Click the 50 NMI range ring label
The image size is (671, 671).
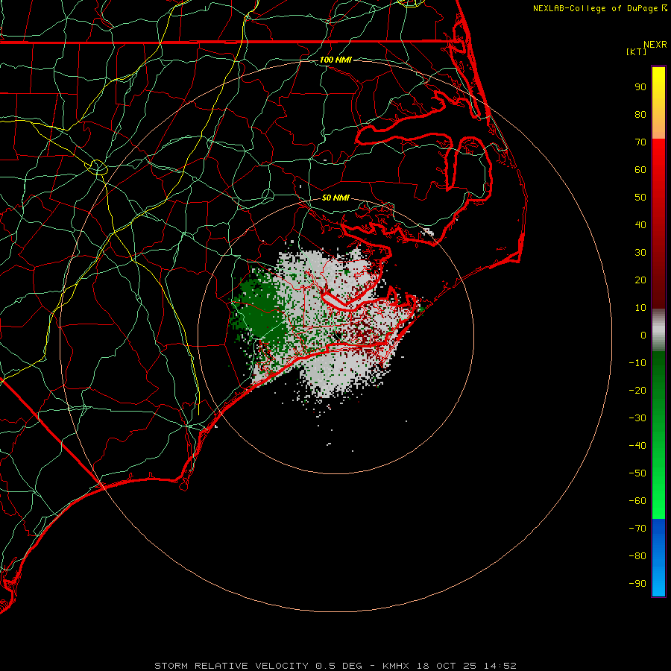pos(335,198)
